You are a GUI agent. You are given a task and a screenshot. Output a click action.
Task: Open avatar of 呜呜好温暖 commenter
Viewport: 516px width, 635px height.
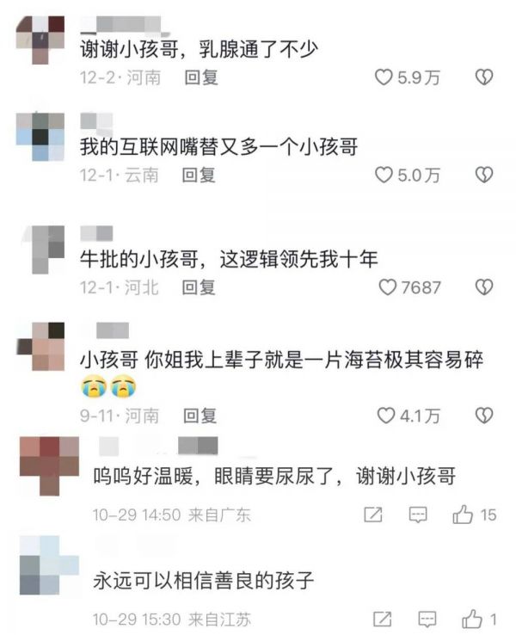click(49, 465)
